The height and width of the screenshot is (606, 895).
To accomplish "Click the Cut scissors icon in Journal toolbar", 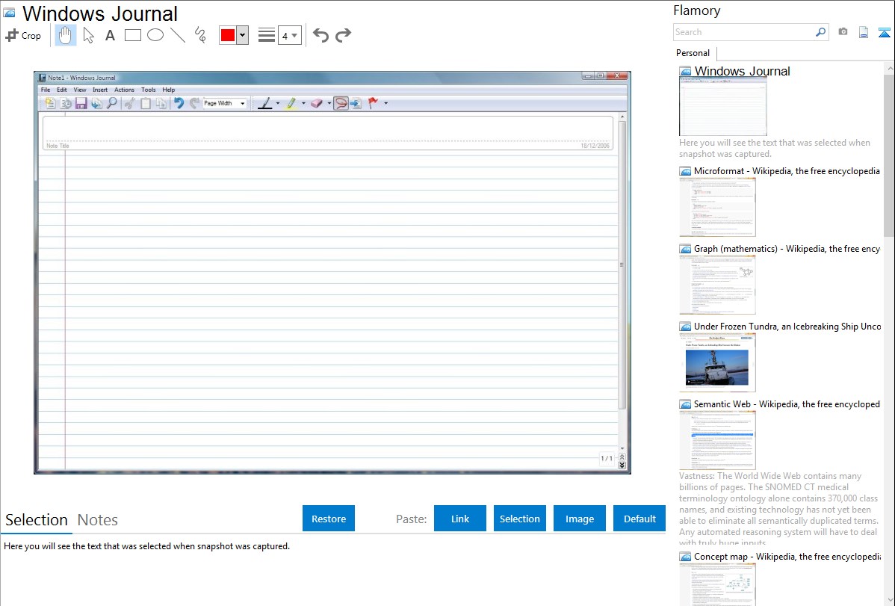I will (130, 103).
